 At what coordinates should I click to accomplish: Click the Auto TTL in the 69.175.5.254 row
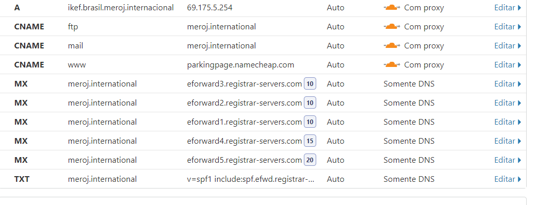(335, 8)
